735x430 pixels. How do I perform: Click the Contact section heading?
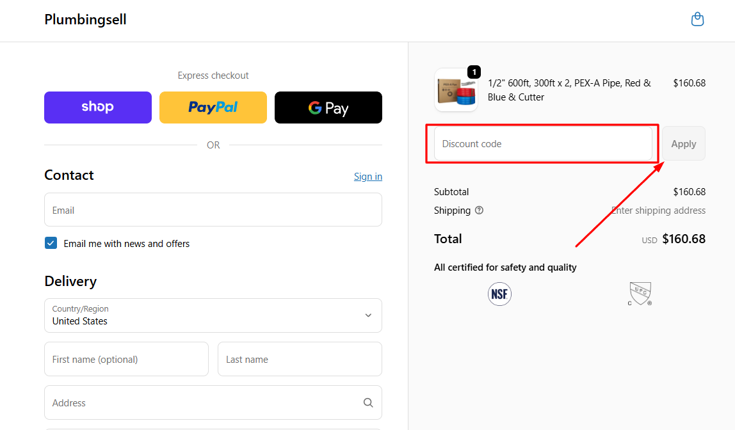click(x=69, y=175)
